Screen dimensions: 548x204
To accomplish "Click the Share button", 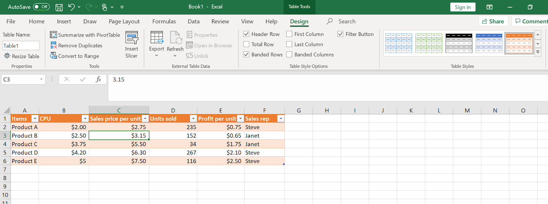I will click(x=493, y=21).
